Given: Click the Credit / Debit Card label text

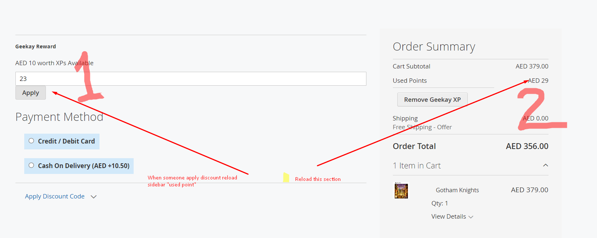Looking at the screenshot, I should (66, 141).
